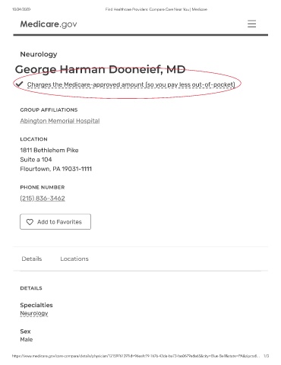The width and height of the screenshot is (281, 365).
Task: Click Charges the Medicare-approved amount text
Action: point(131,84)
